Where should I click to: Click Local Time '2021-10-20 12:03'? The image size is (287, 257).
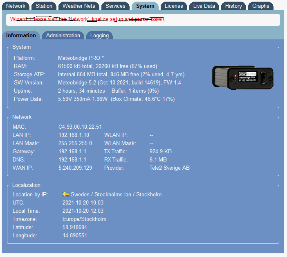click(83, 211)
